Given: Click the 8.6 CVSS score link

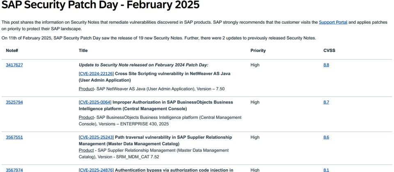Looking at the screenshot, I should click(x=326, y=138).
